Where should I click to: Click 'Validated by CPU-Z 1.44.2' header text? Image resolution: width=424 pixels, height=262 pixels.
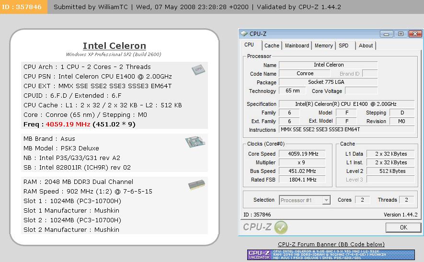click(x=299, y=7)
